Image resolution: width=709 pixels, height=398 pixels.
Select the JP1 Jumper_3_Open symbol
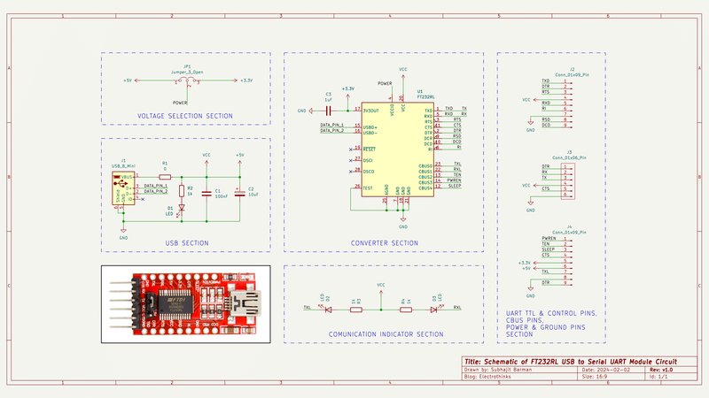pos(187,82)
